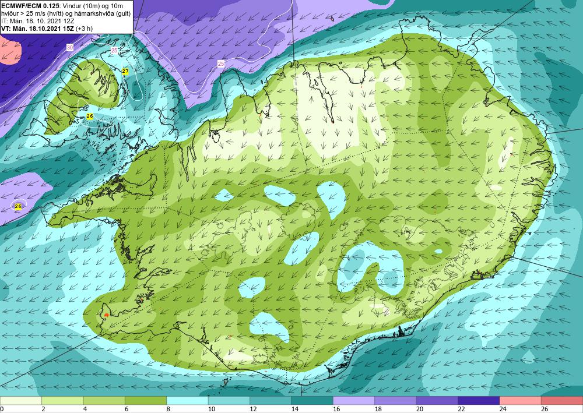Pick the 20–22 m/s violet legend swatch
The width and height of the screenshot is (583, 413).
pyautogui.click(x=437, y=400)
